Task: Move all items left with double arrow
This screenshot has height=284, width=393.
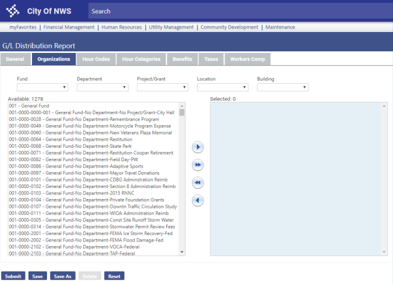Action: 198,183
